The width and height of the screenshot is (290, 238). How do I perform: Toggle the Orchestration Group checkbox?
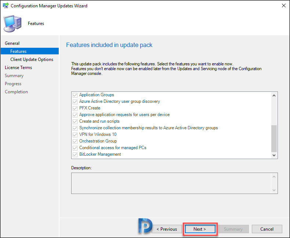(x=75, y=141)
